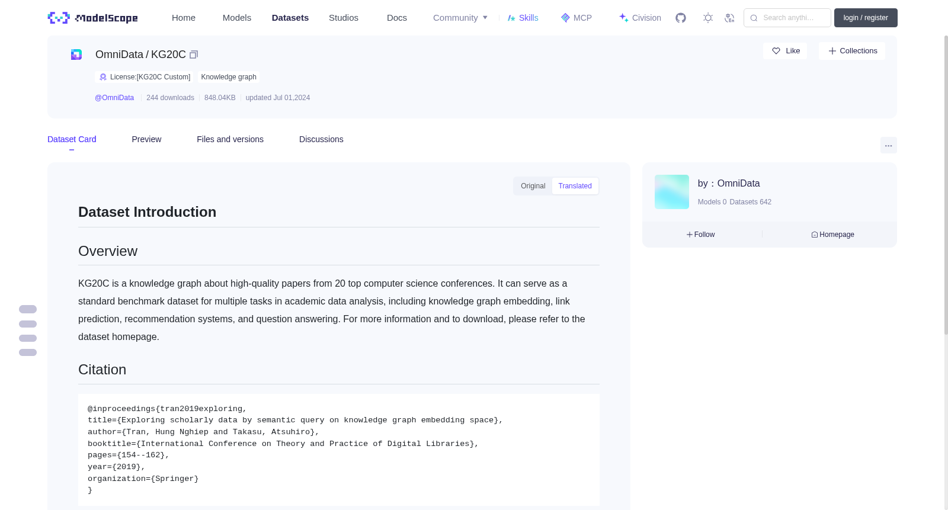Focus the Search anything field

[787, 18]
